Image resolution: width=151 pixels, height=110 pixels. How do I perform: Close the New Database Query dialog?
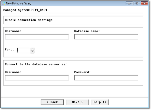pyautogui.click(x=144, y=4)
